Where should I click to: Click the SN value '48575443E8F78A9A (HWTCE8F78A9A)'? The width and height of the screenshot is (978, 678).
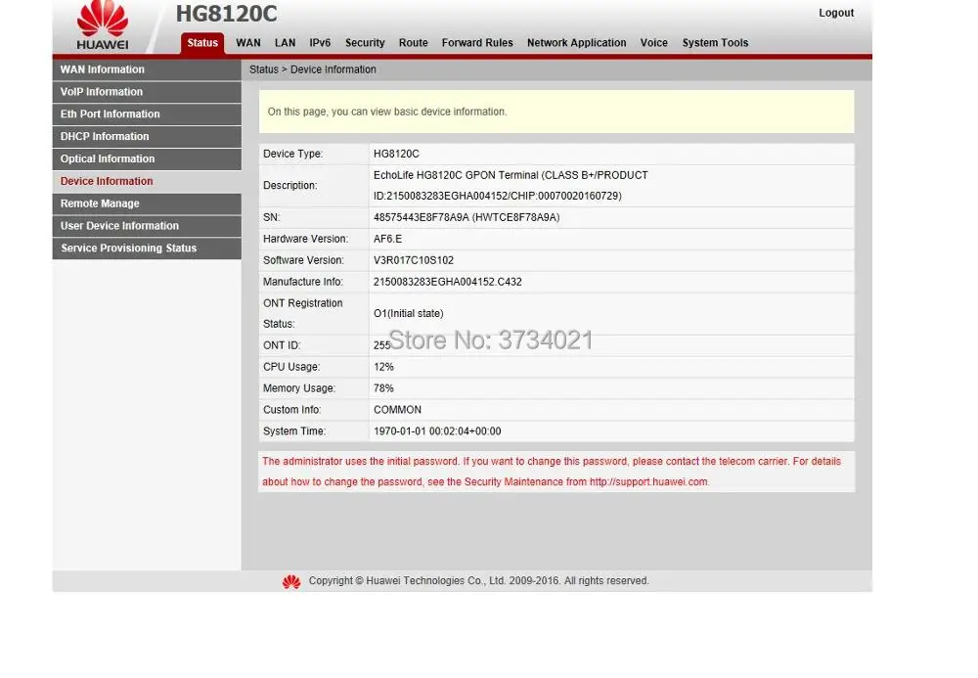pos(467,217)
